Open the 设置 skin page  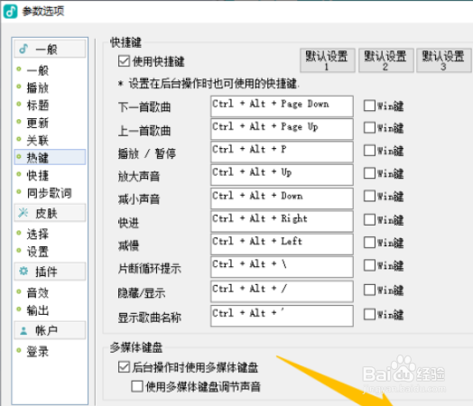pos(37,252)
